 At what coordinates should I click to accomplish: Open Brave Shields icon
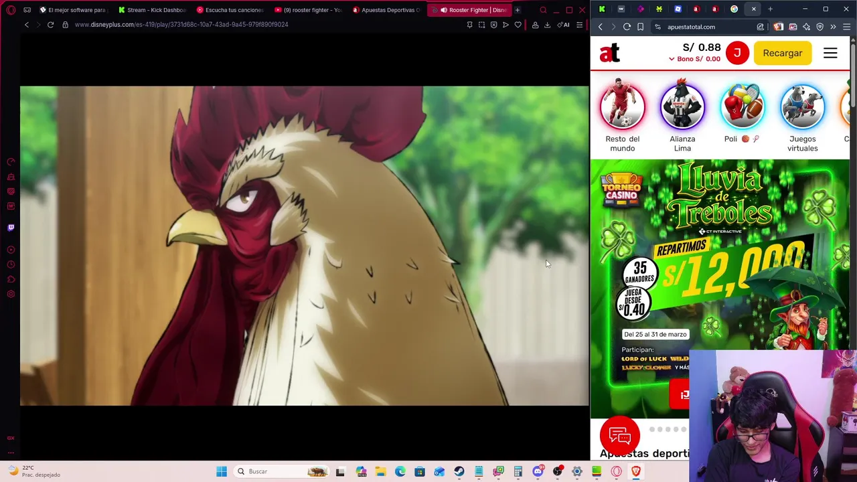[x=820, y=27]
